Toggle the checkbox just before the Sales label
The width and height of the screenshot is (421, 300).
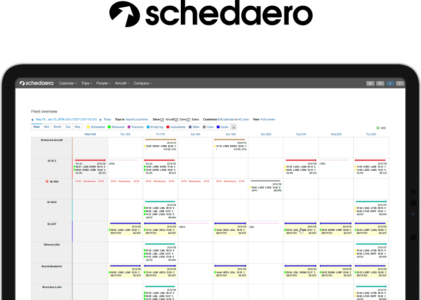[x=188, y=120]
